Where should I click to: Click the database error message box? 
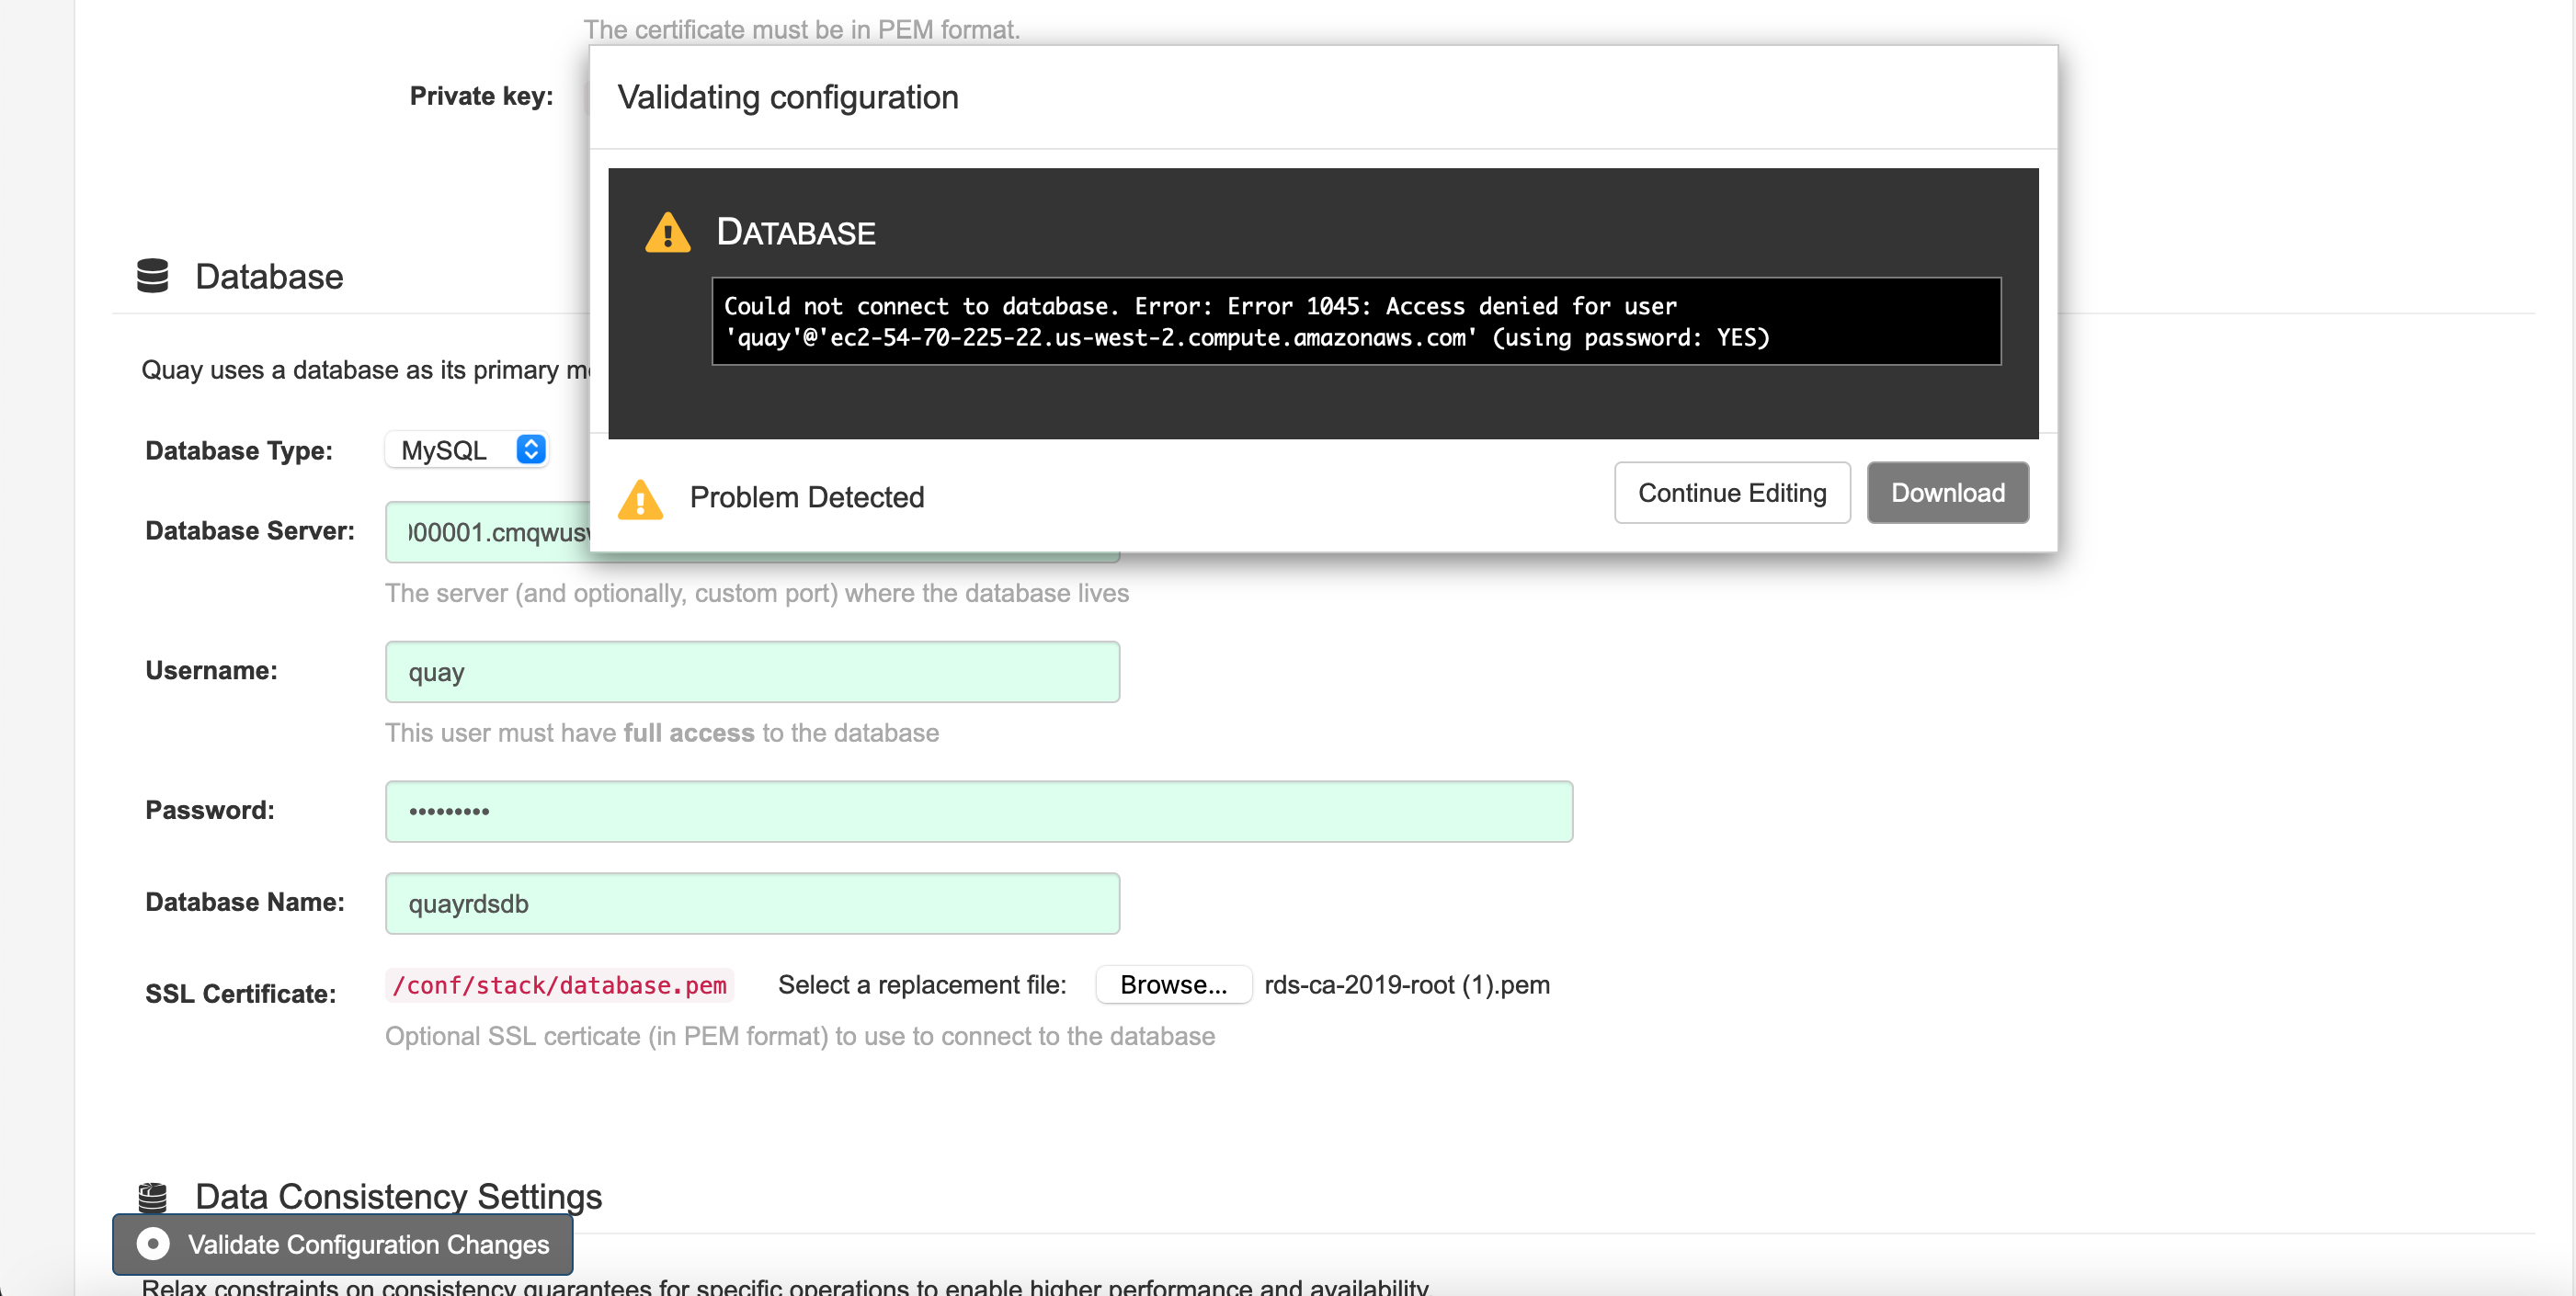[x=1355, y=321]
